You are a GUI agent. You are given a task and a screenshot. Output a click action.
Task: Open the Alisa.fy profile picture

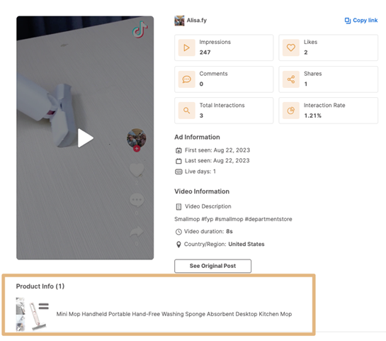click(179, 21)
